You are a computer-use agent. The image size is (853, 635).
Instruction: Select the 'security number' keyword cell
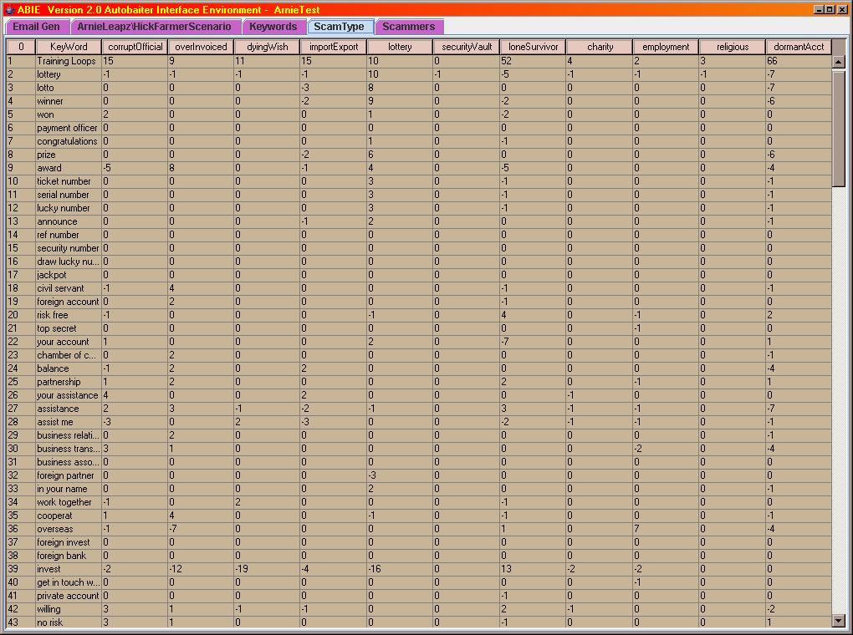pyautogui.click(x=69, y=248)
